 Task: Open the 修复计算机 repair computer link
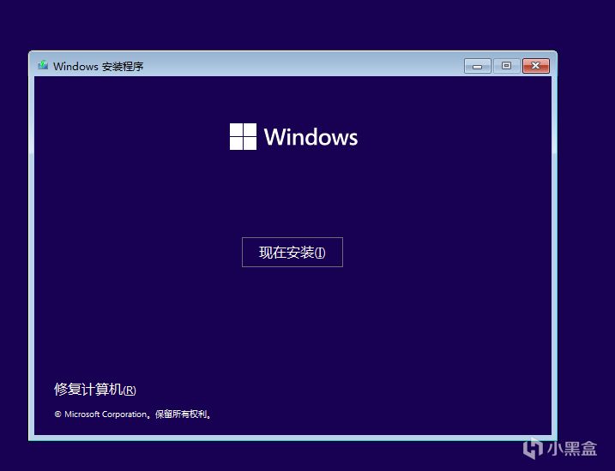[95, 389]
